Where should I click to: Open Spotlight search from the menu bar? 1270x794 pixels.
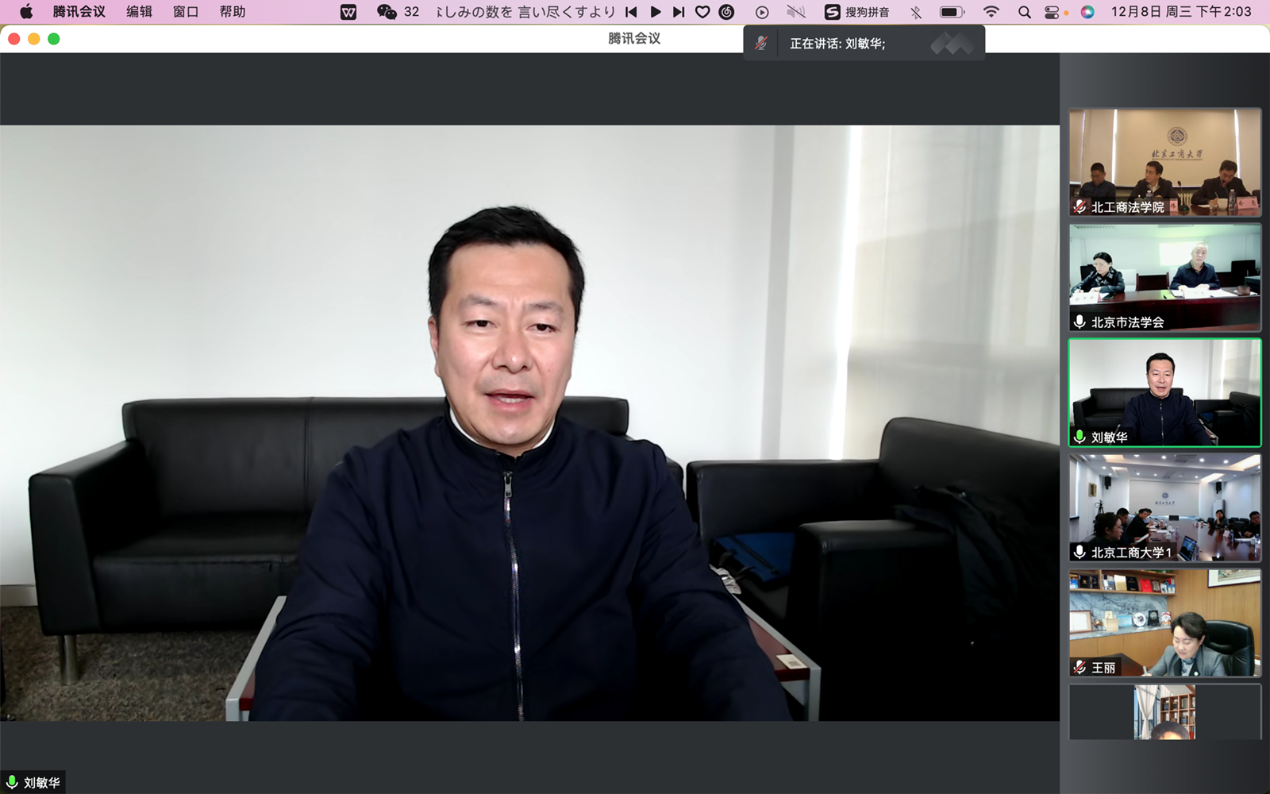1024,12
